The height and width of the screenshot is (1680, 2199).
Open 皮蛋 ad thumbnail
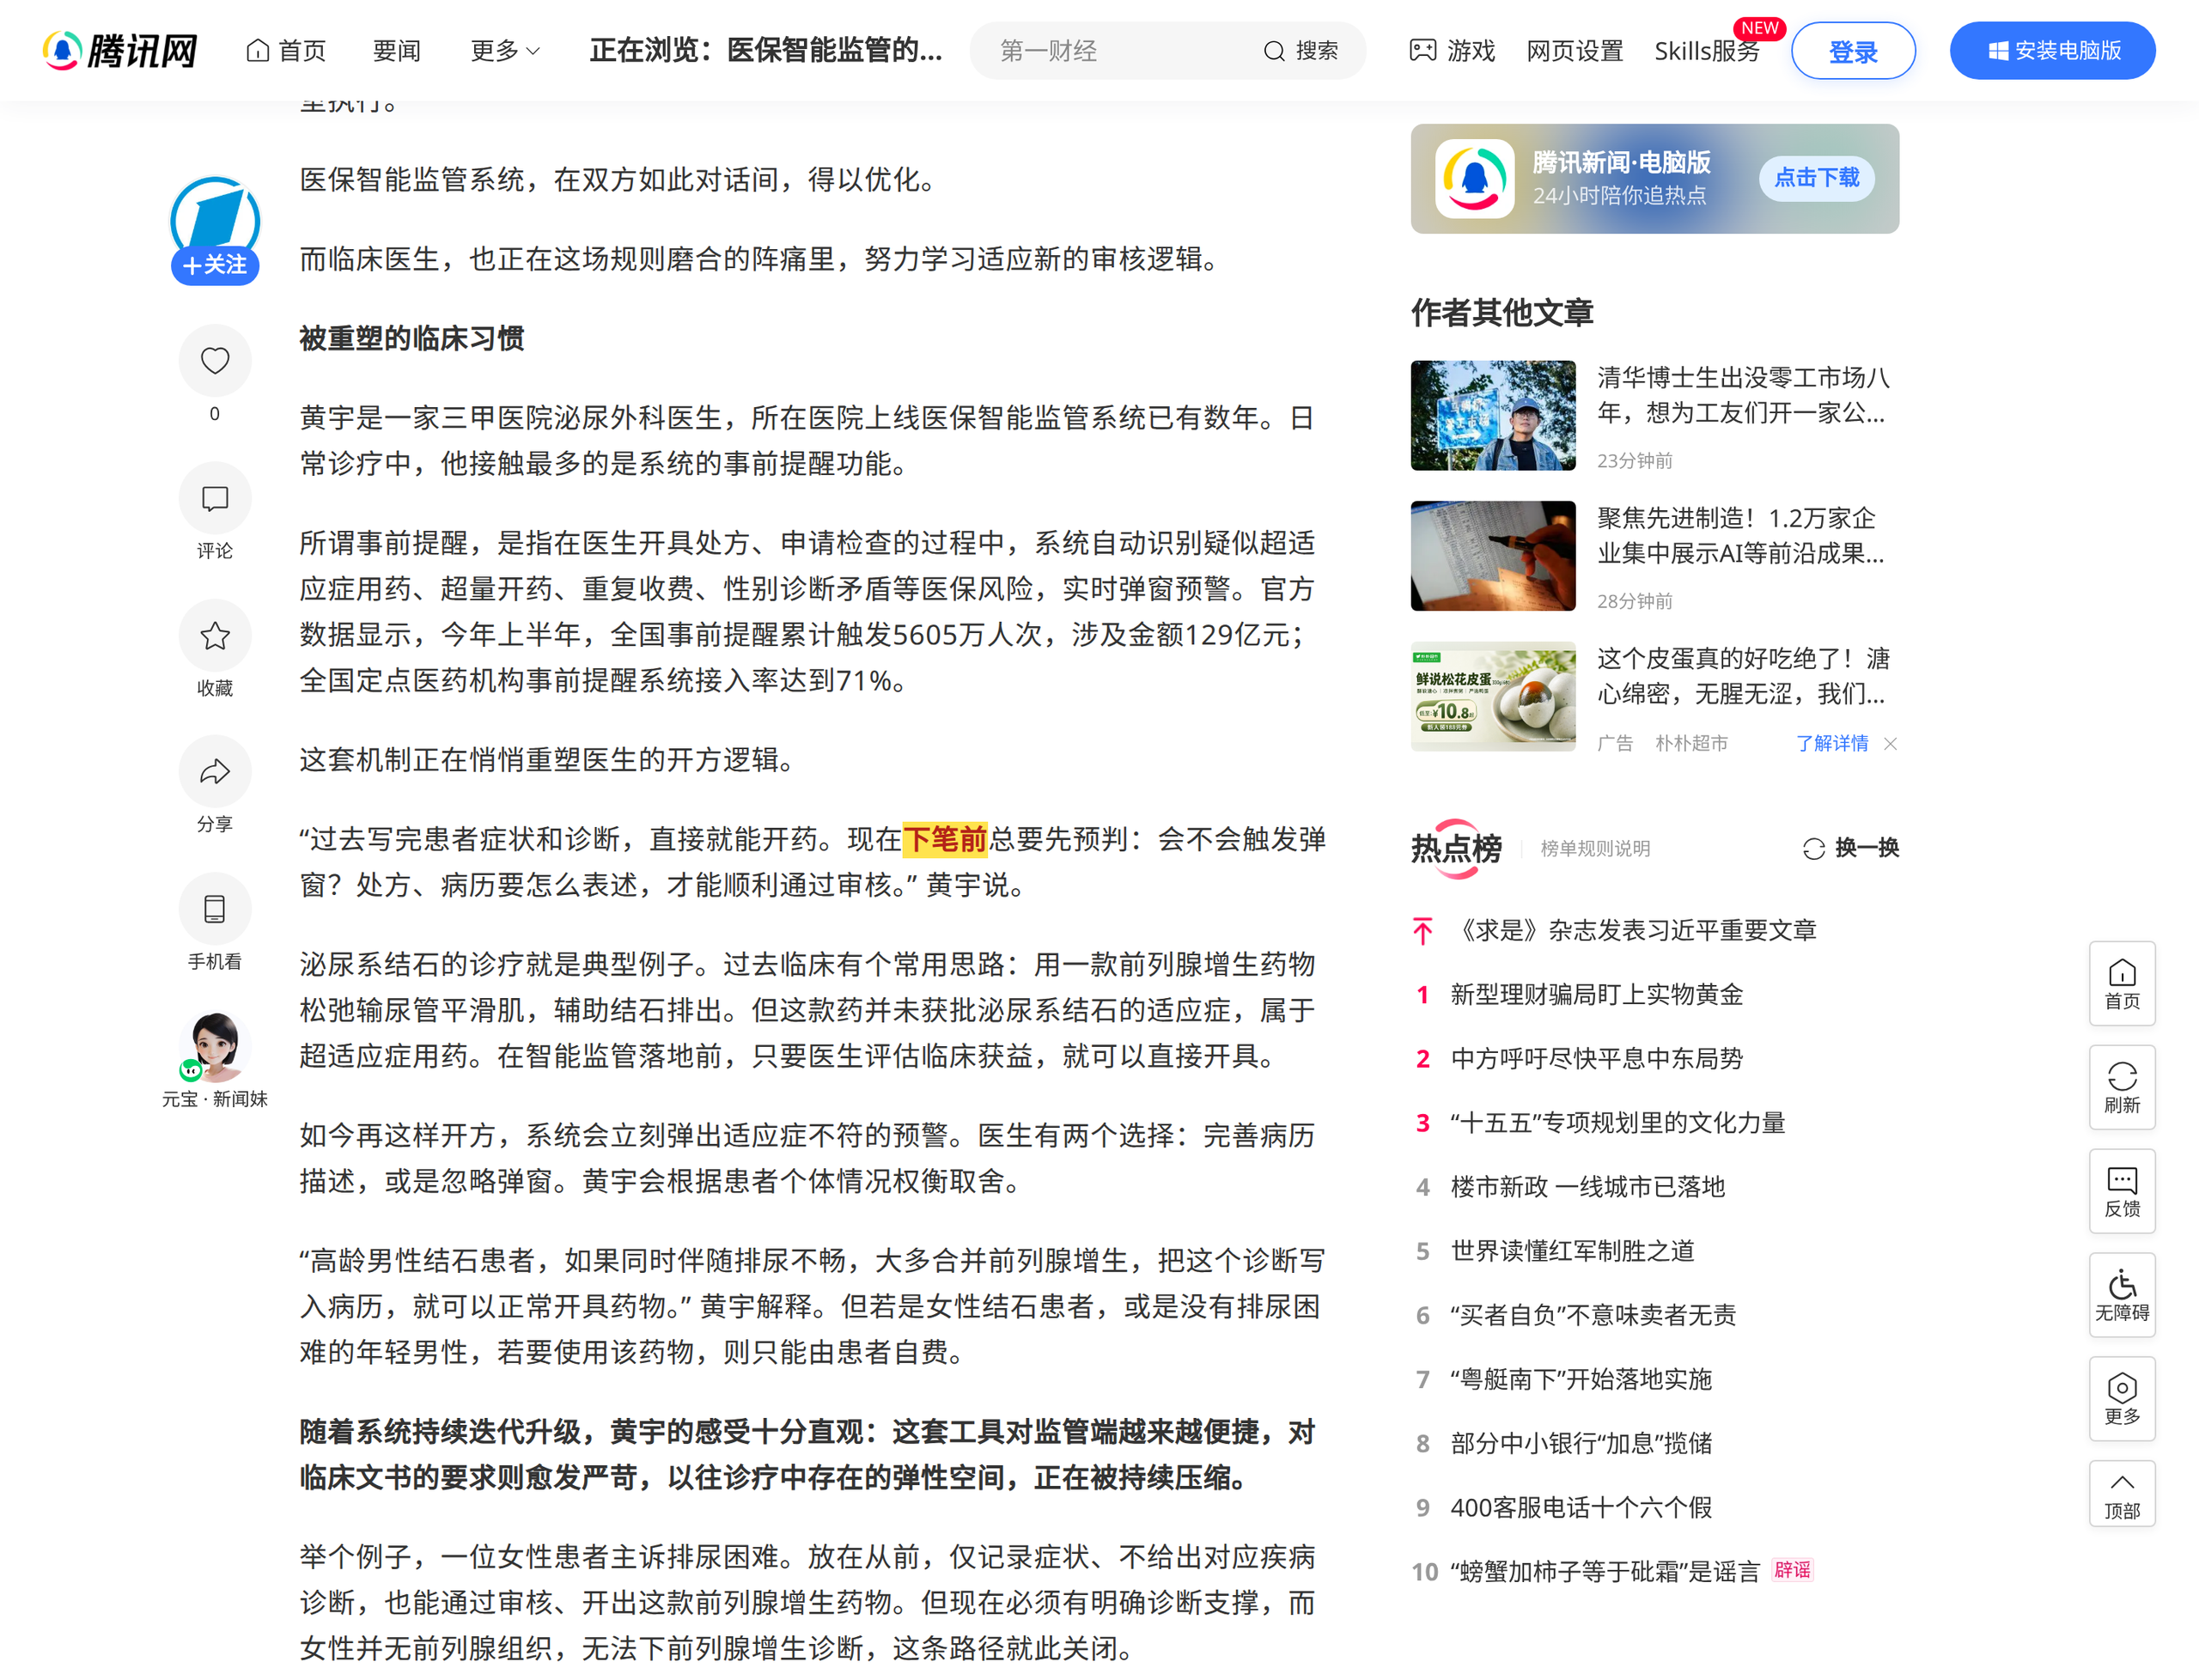tap(1492, 696)
